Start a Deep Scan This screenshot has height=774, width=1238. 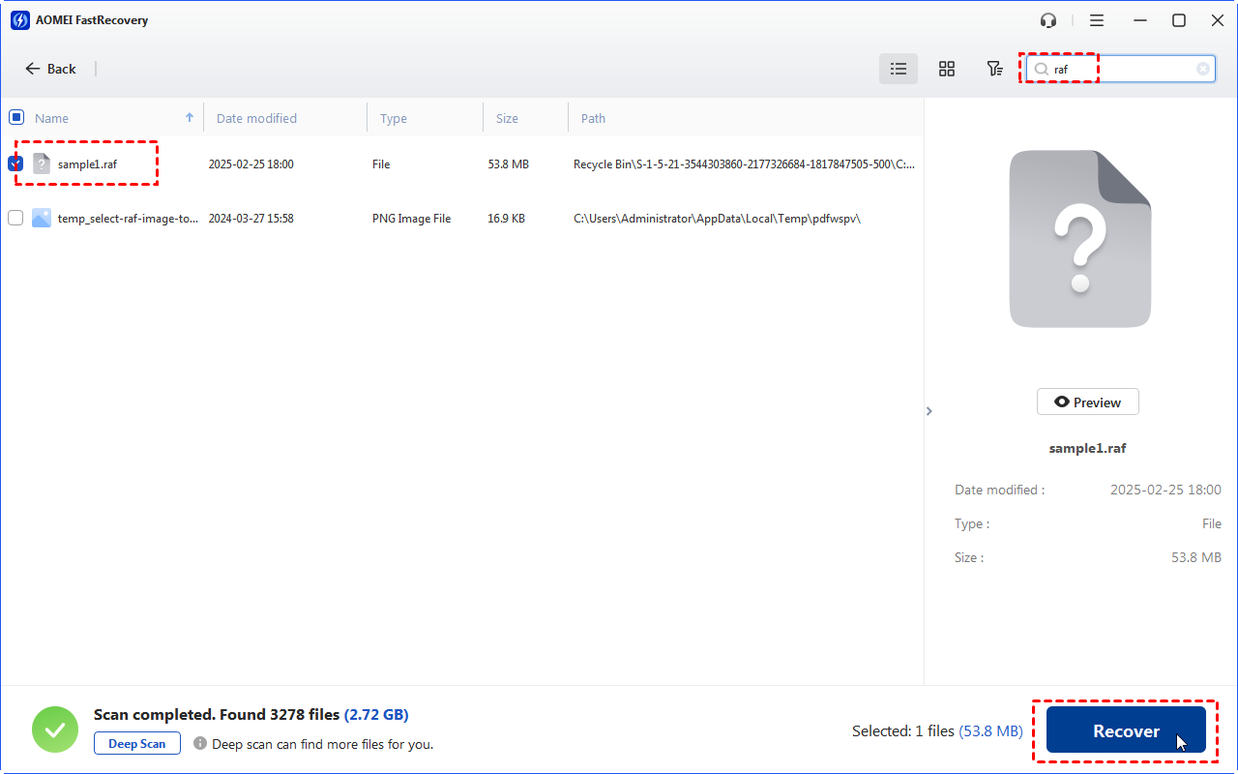[137, 743]
